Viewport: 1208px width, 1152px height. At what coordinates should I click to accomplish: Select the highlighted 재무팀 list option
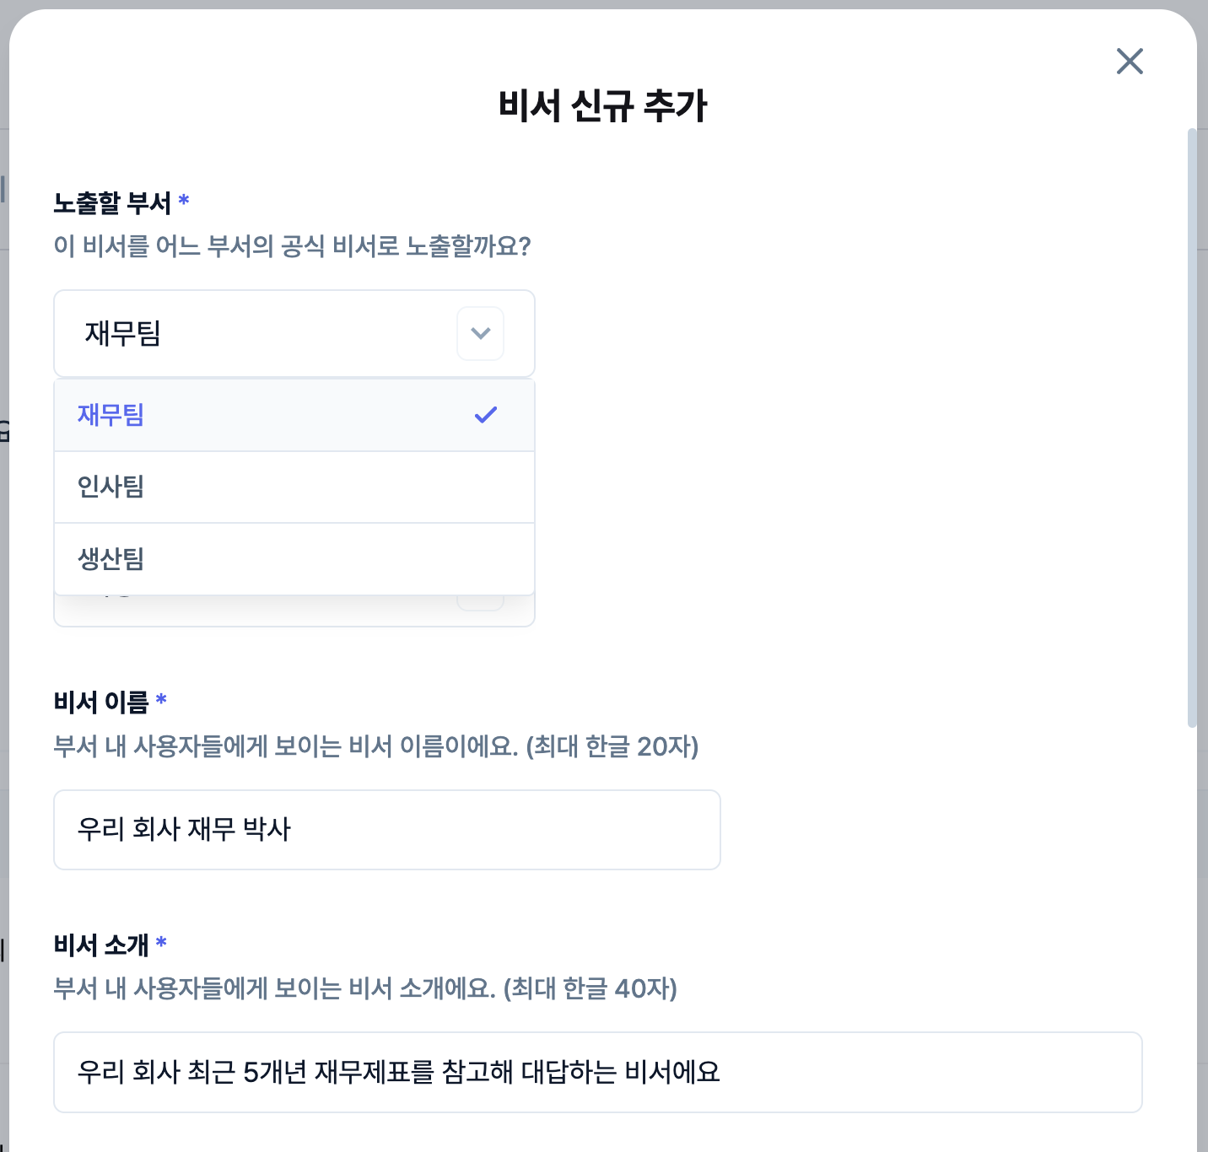coord(294,415)
